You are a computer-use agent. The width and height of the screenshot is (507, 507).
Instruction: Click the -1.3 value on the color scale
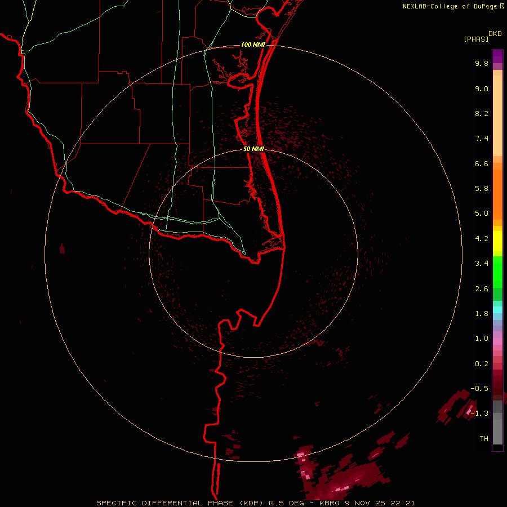coord(479,413)
